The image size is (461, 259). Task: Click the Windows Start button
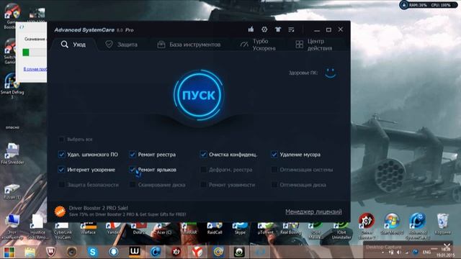point(9,252)
